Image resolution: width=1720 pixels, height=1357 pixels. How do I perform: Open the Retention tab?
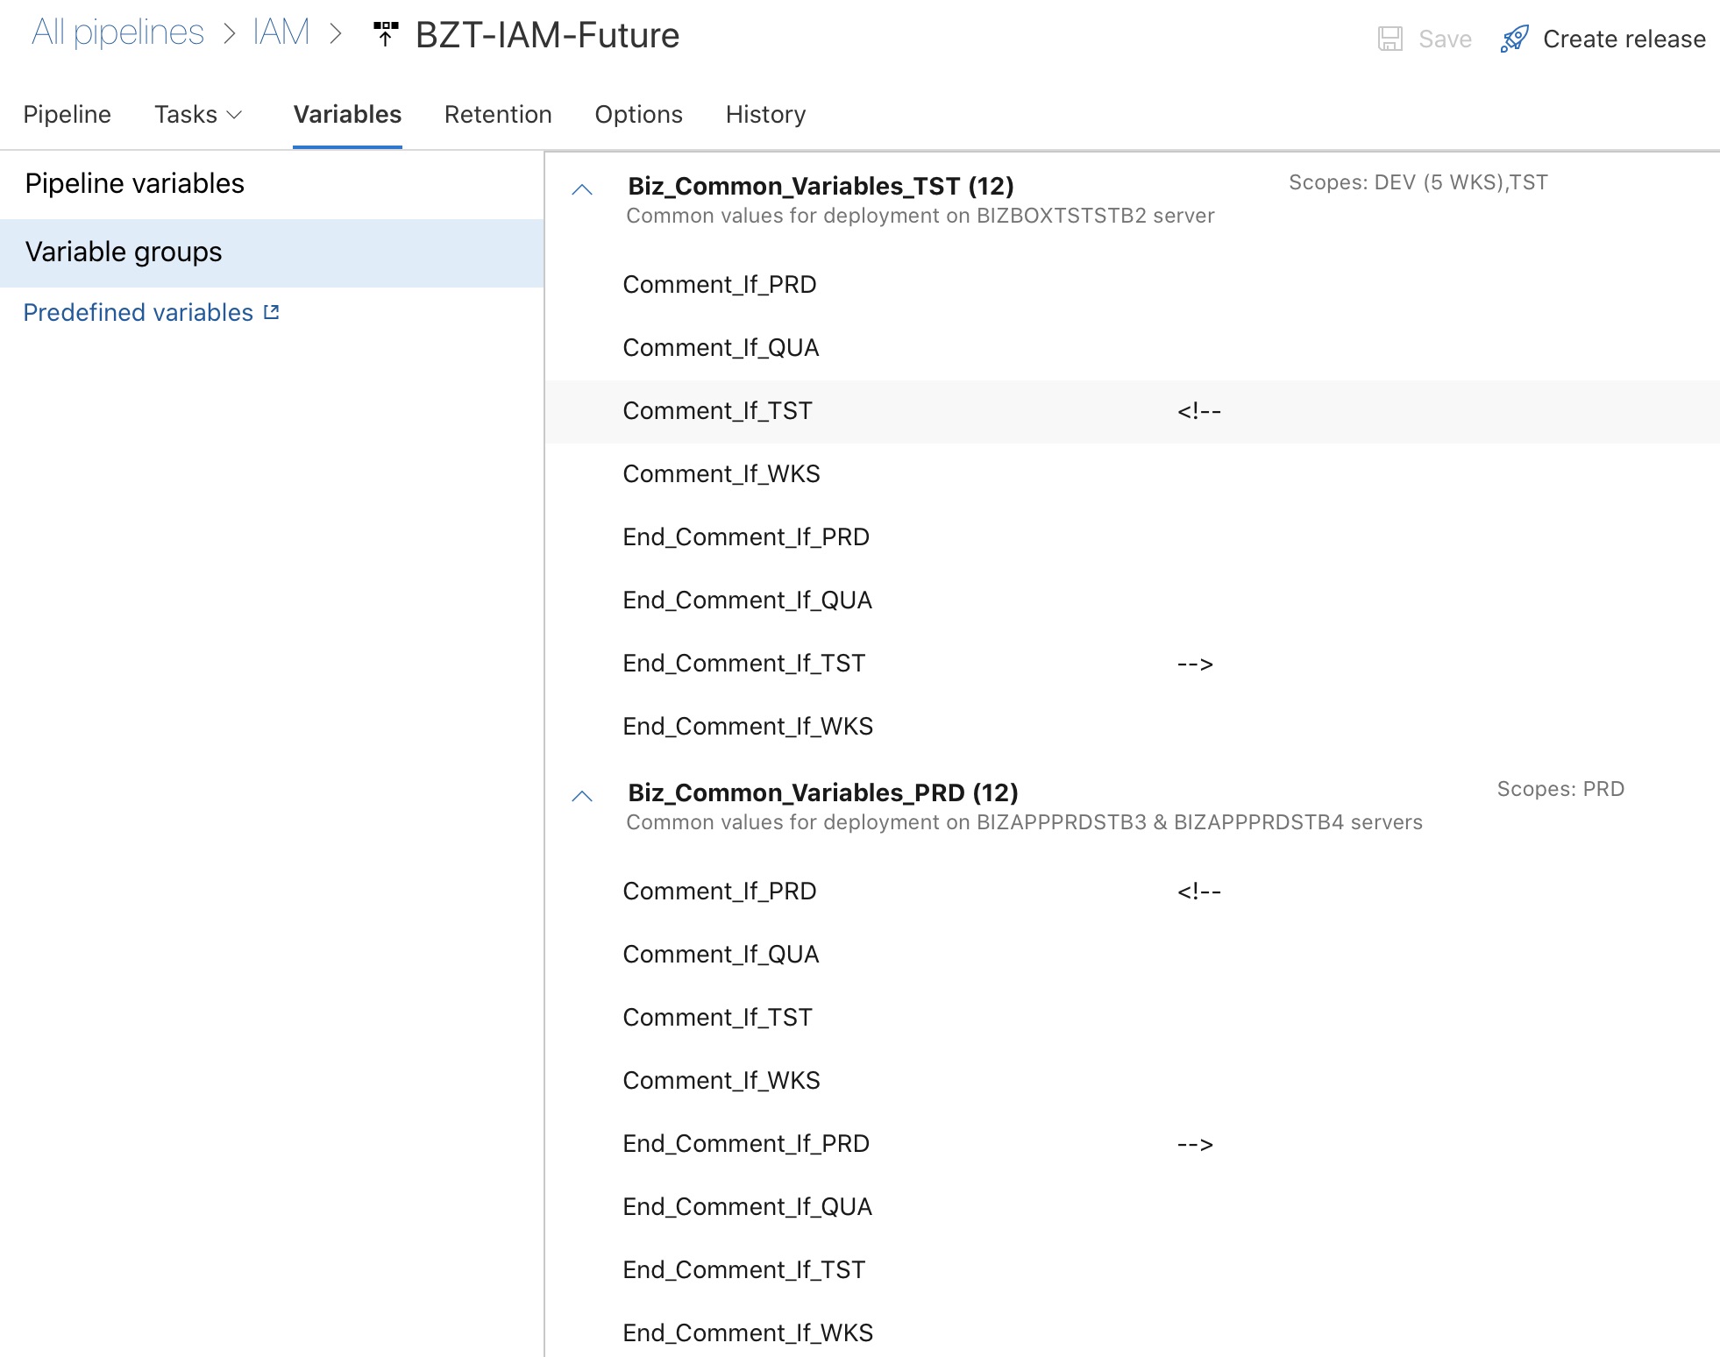498,114
